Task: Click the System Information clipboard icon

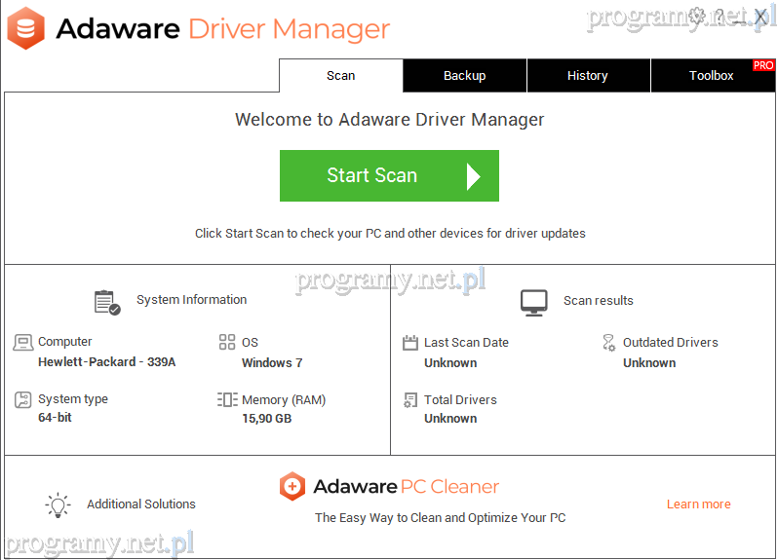Action: coord(107,302)
